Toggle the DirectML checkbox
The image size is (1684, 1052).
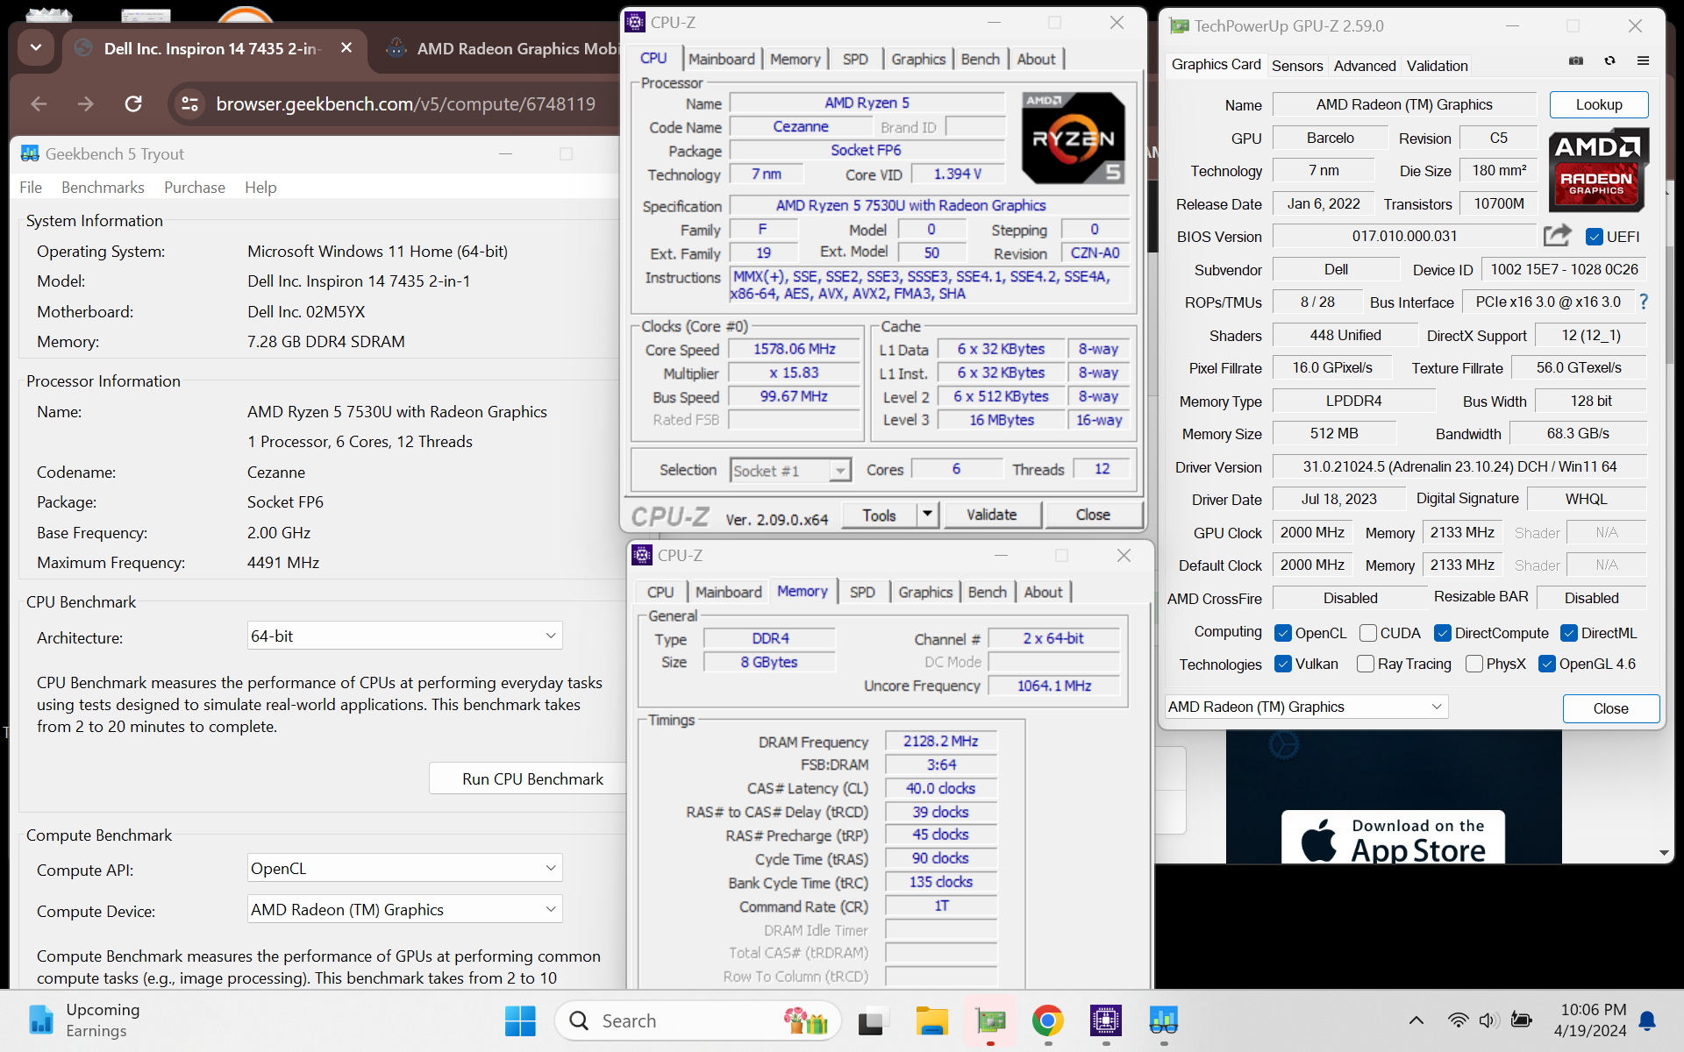(x=1570, y=633)
